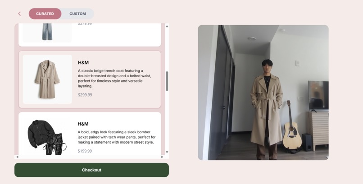Select the beige trench coat thumbnail
Viewport: 363px width, 184px height.
coord(47,79)
